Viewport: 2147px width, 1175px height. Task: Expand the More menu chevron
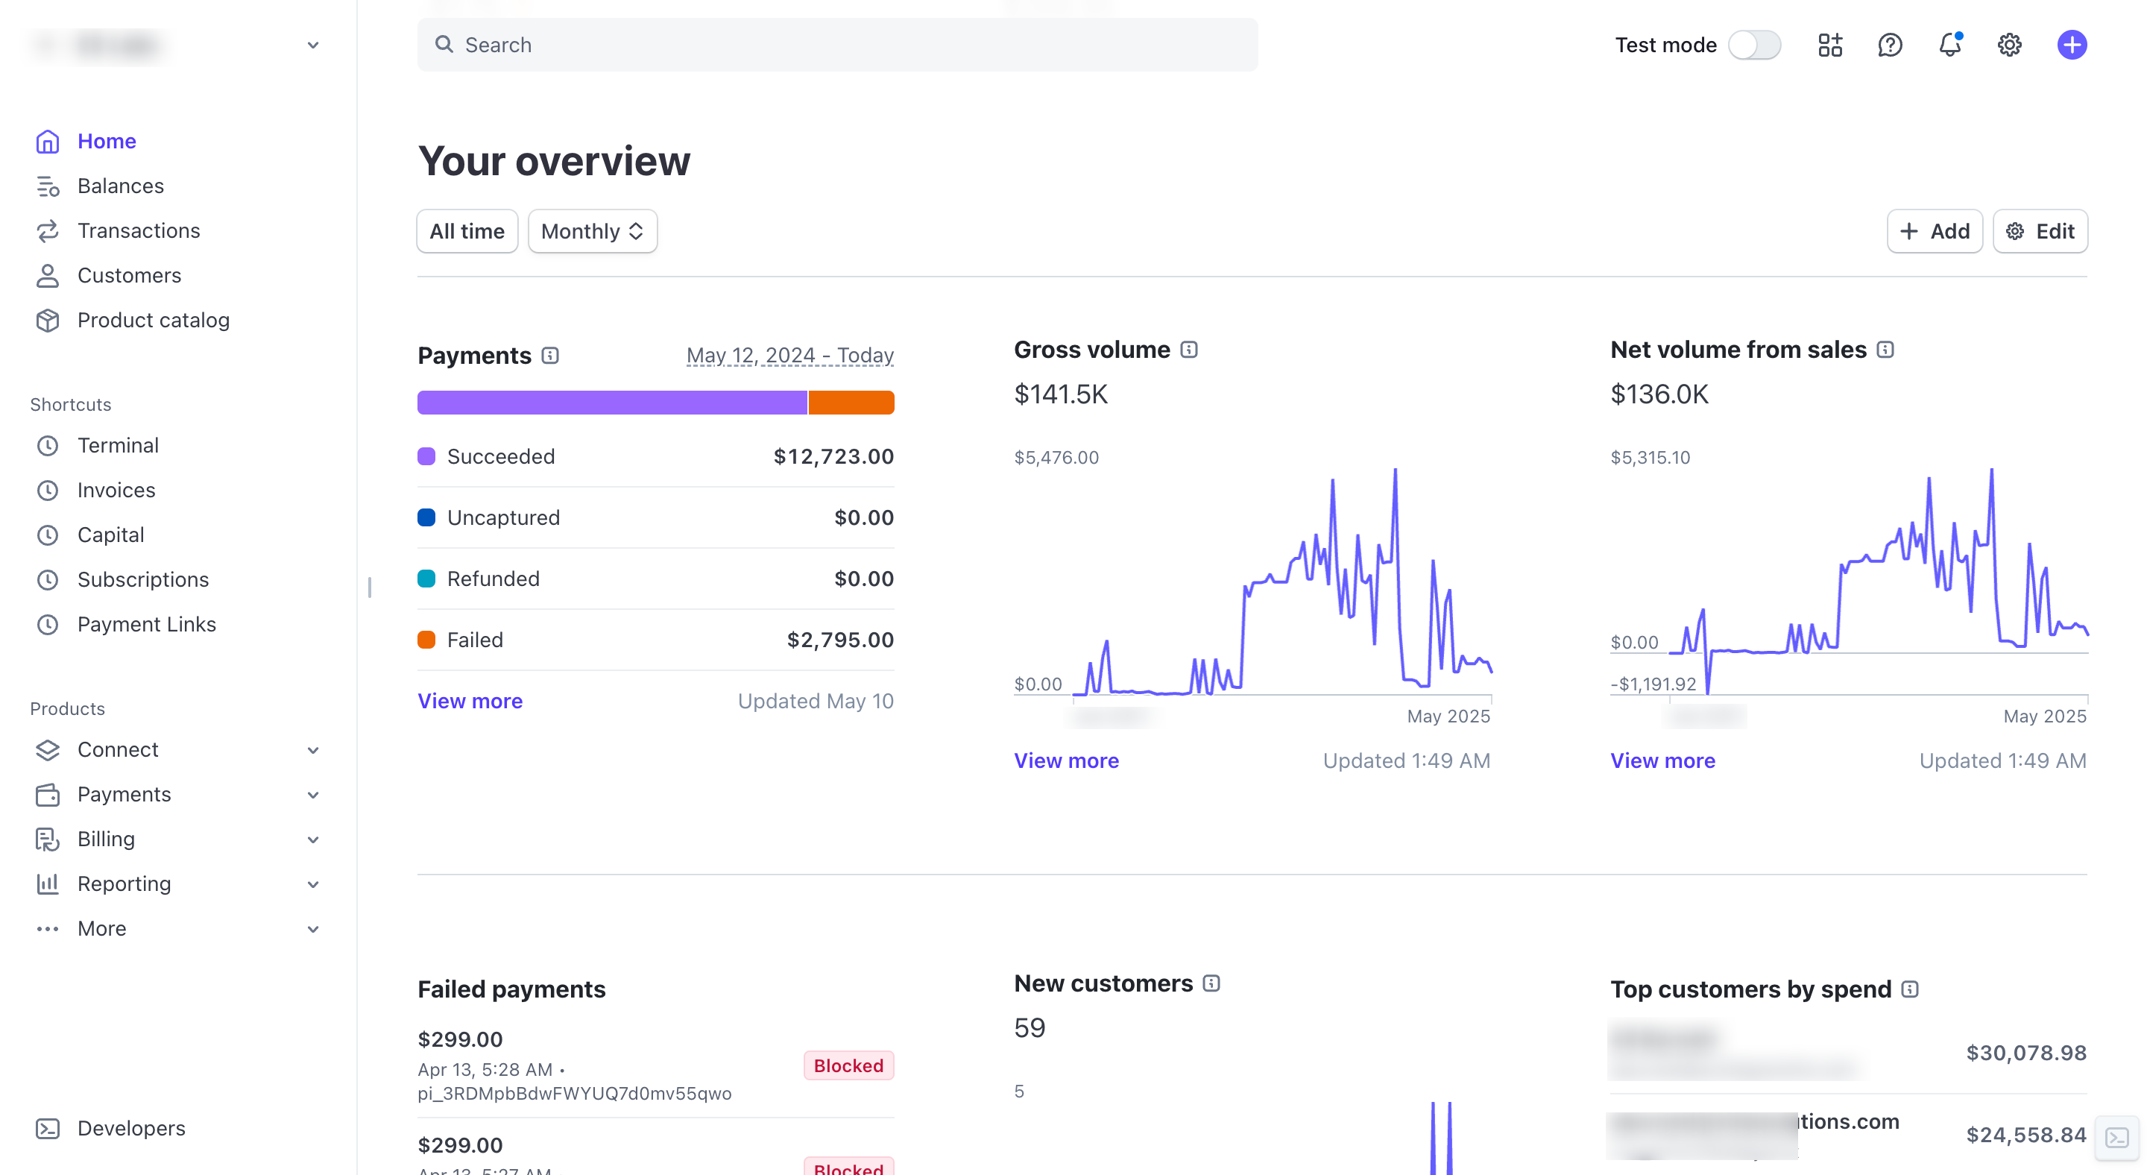click(313, 929)
